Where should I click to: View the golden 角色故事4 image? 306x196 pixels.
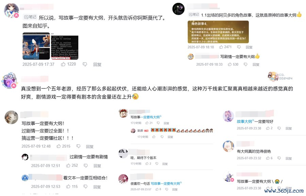(218, 32)
